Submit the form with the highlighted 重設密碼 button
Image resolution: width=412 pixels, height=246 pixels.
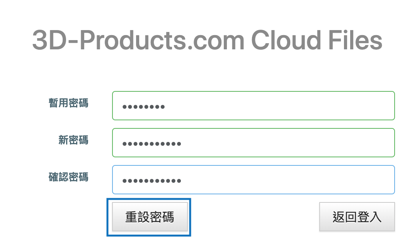coord(150,217)
